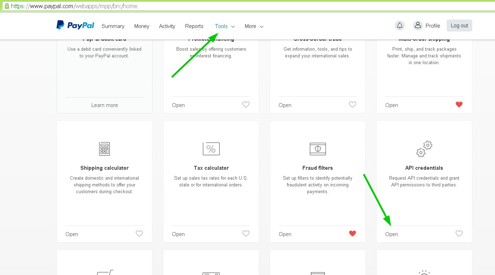Screen dimensions: 495x275
Task: Open the Money tab
Action: 142,26
